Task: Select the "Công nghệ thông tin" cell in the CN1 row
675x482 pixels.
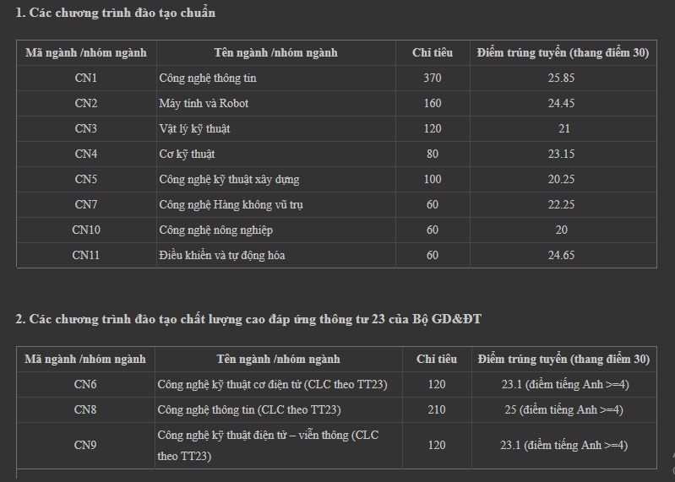Action: (x=208, y=79)
